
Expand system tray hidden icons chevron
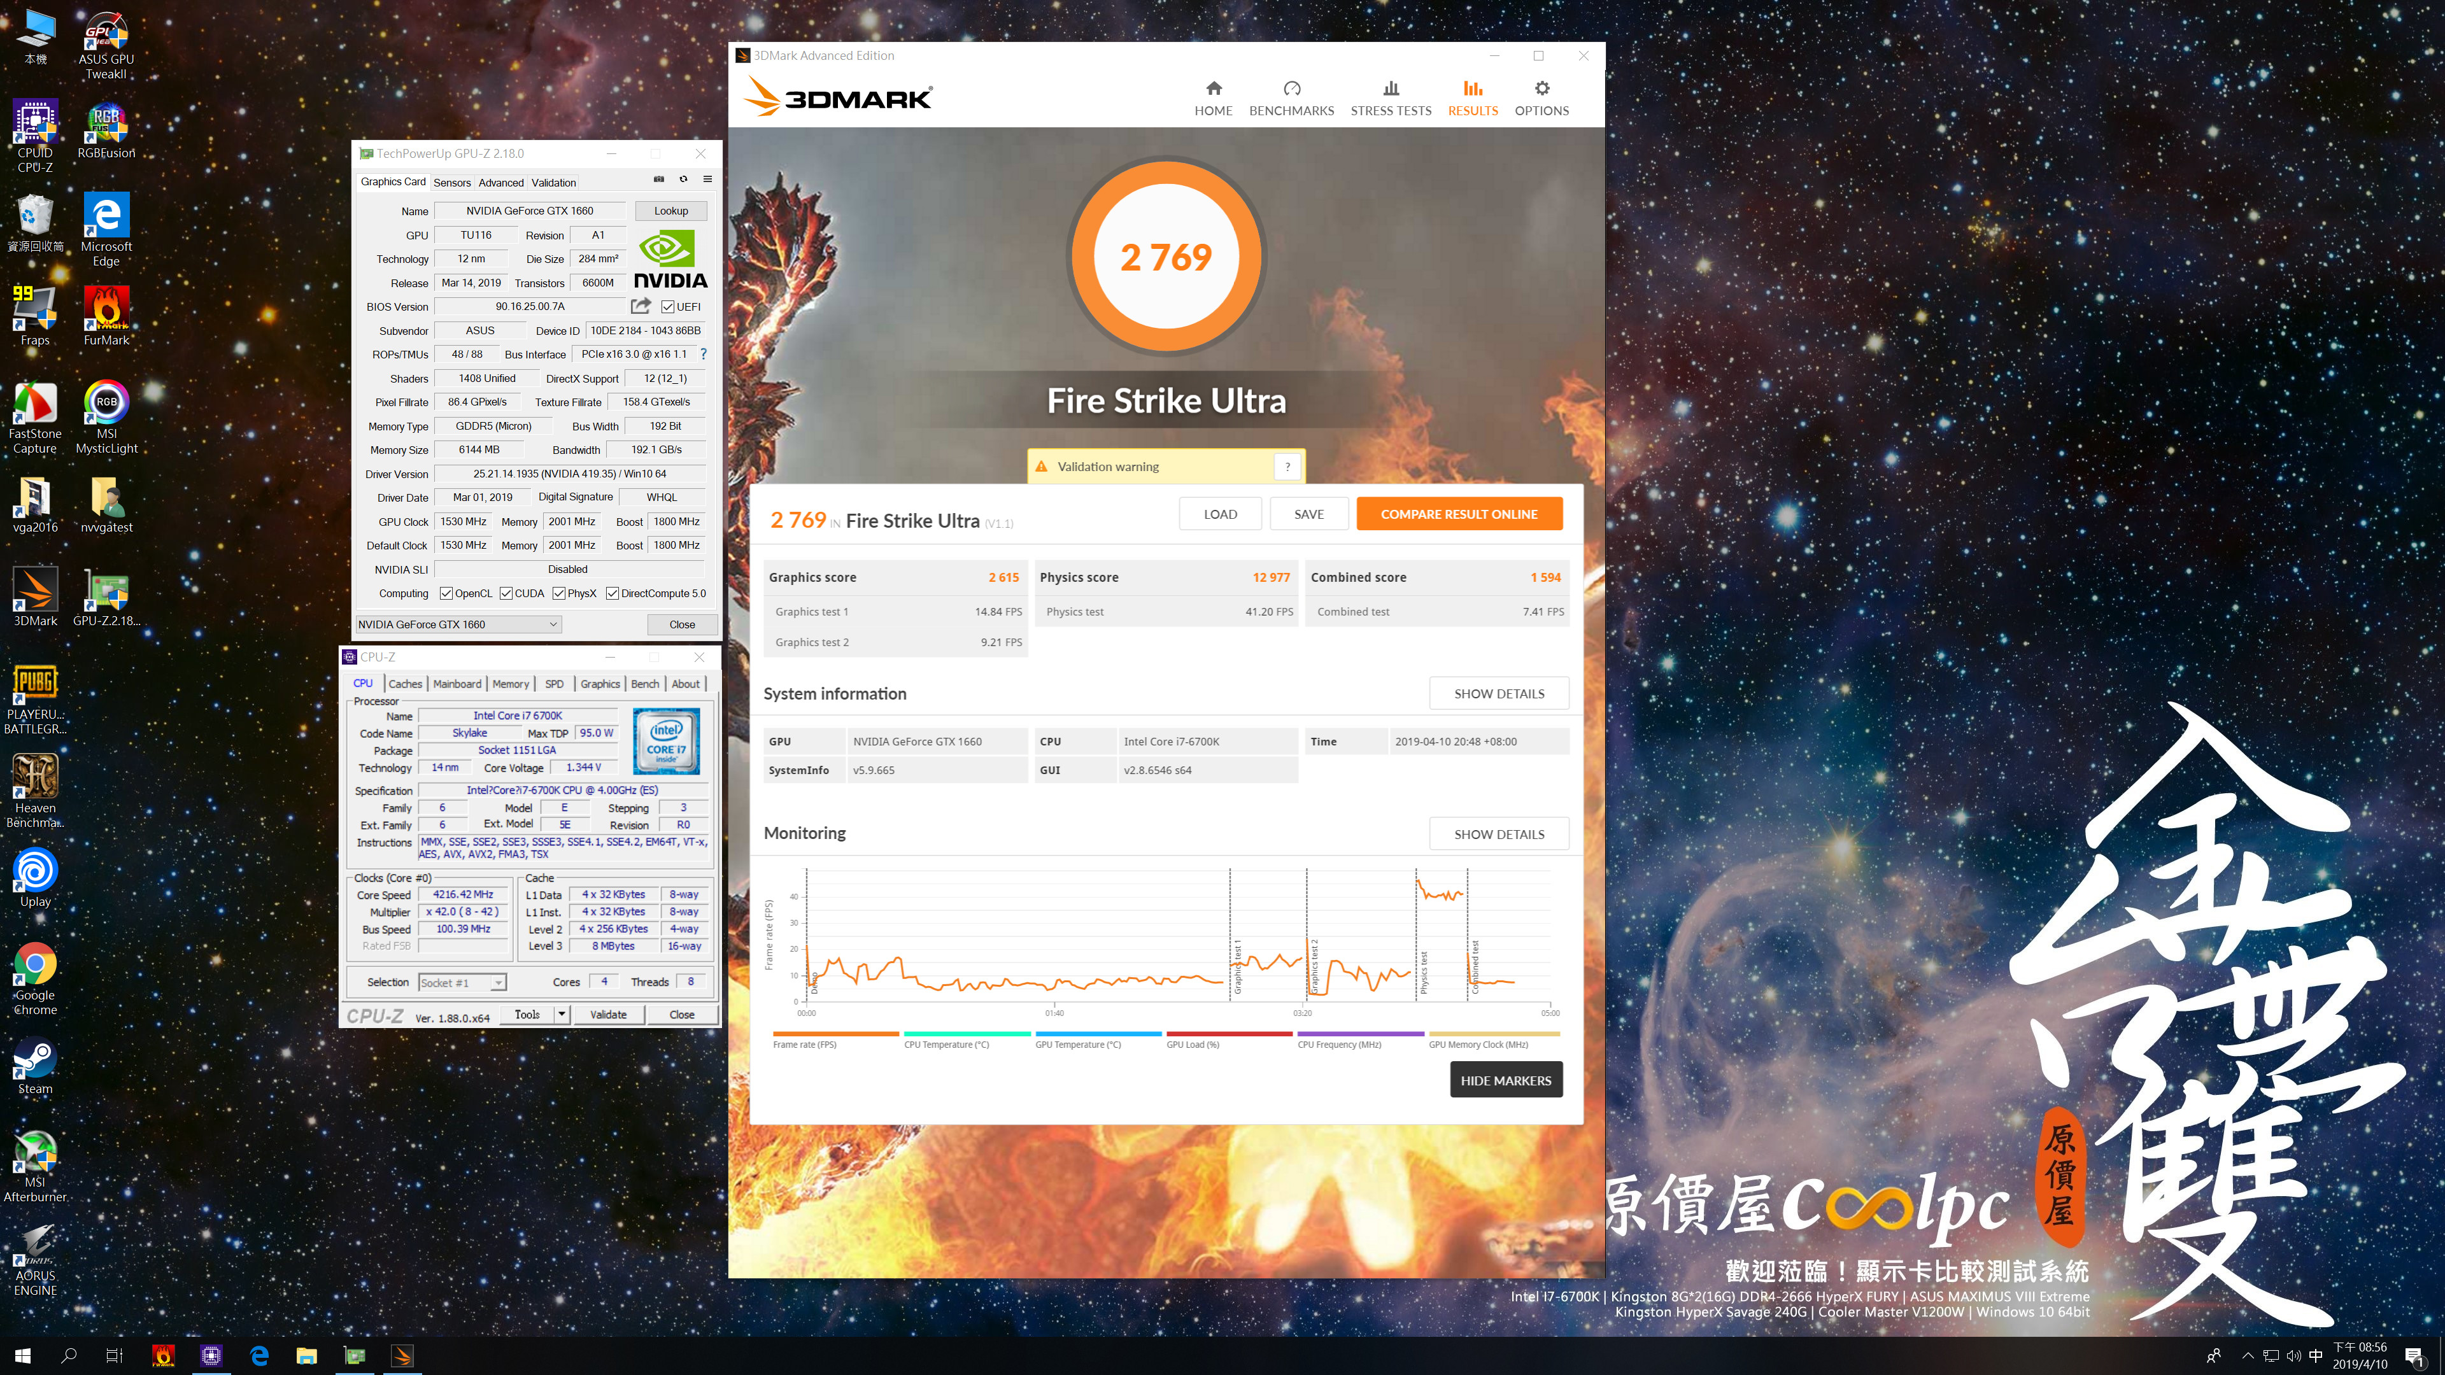[2246, 1355]
